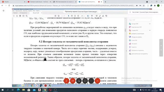Reload the page in browser
Viewport: 164px width, 92px height.
(x=9, y=6)
